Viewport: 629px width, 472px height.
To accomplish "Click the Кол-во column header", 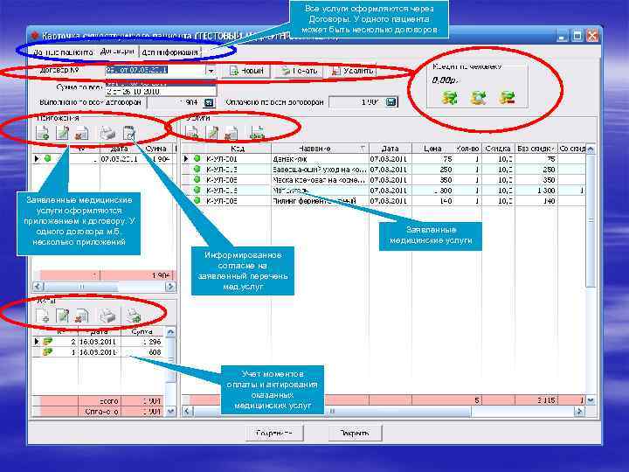I will pyautogui.click(x=467, y=149).
